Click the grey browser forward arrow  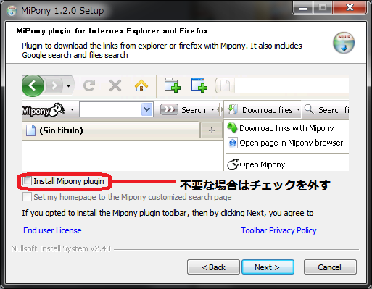coord(54,85)
